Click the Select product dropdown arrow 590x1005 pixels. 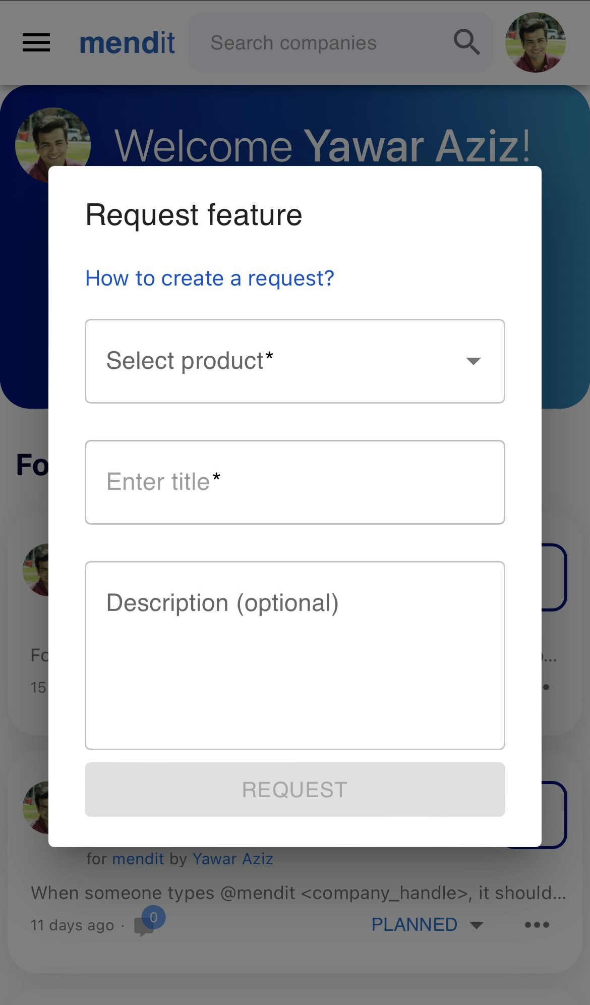point(474,361)
